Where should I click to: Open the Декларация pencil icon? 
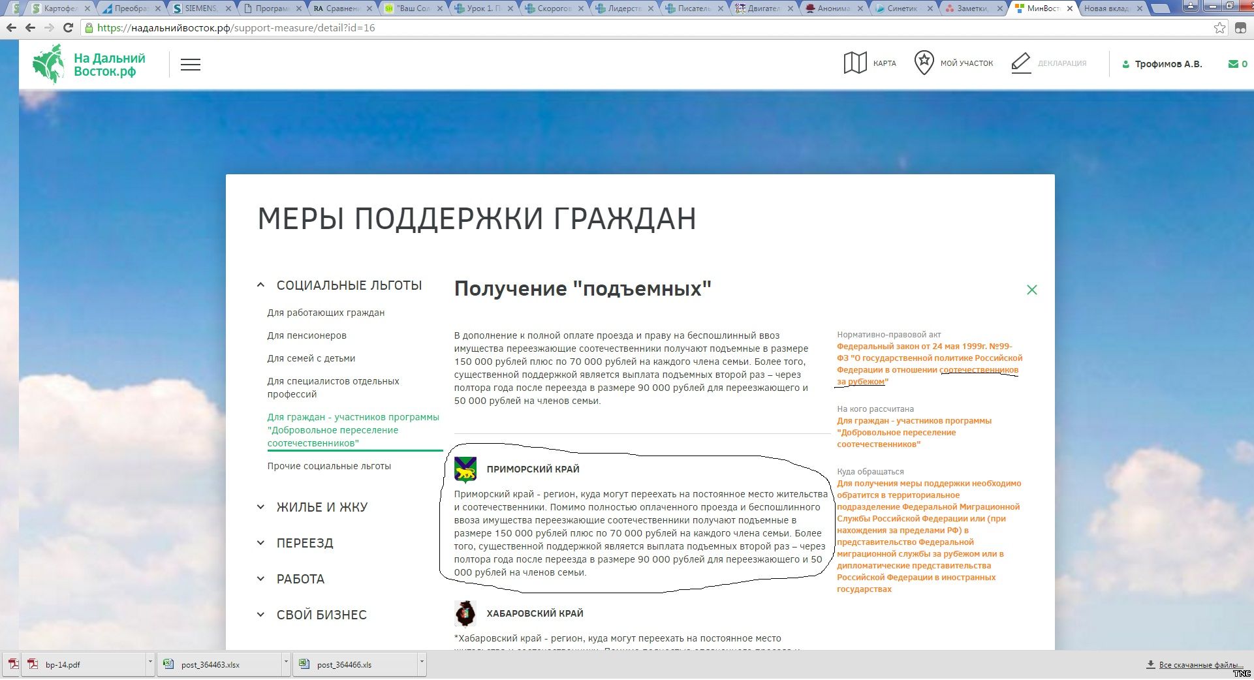click(x=1021, y=63)
